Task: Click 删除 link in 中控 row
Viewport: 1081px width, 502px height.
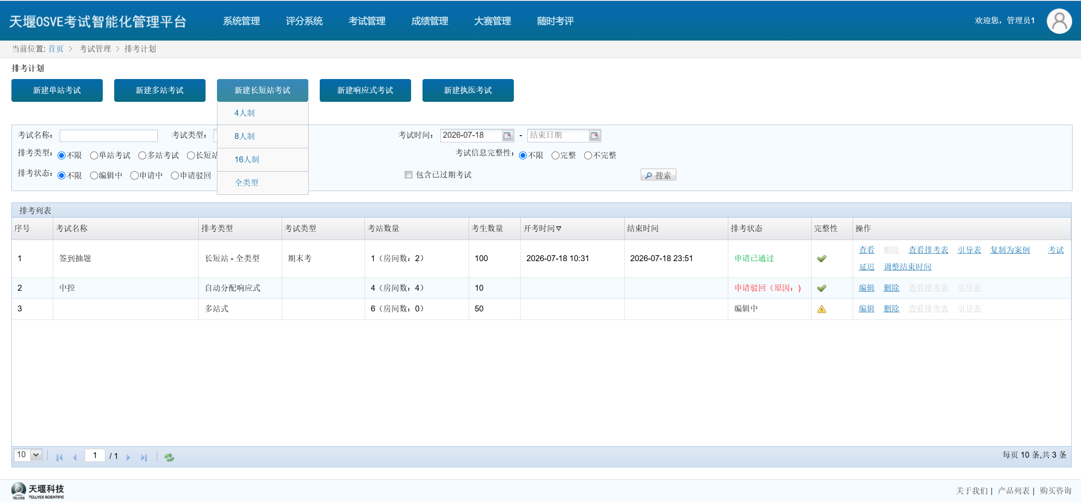Action: pyautogui.click(x=892, y=288)
